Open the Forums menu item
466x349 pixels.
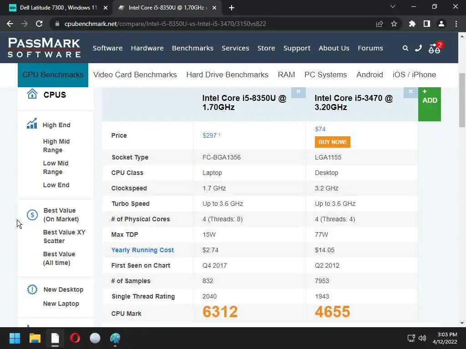[370, 48]
